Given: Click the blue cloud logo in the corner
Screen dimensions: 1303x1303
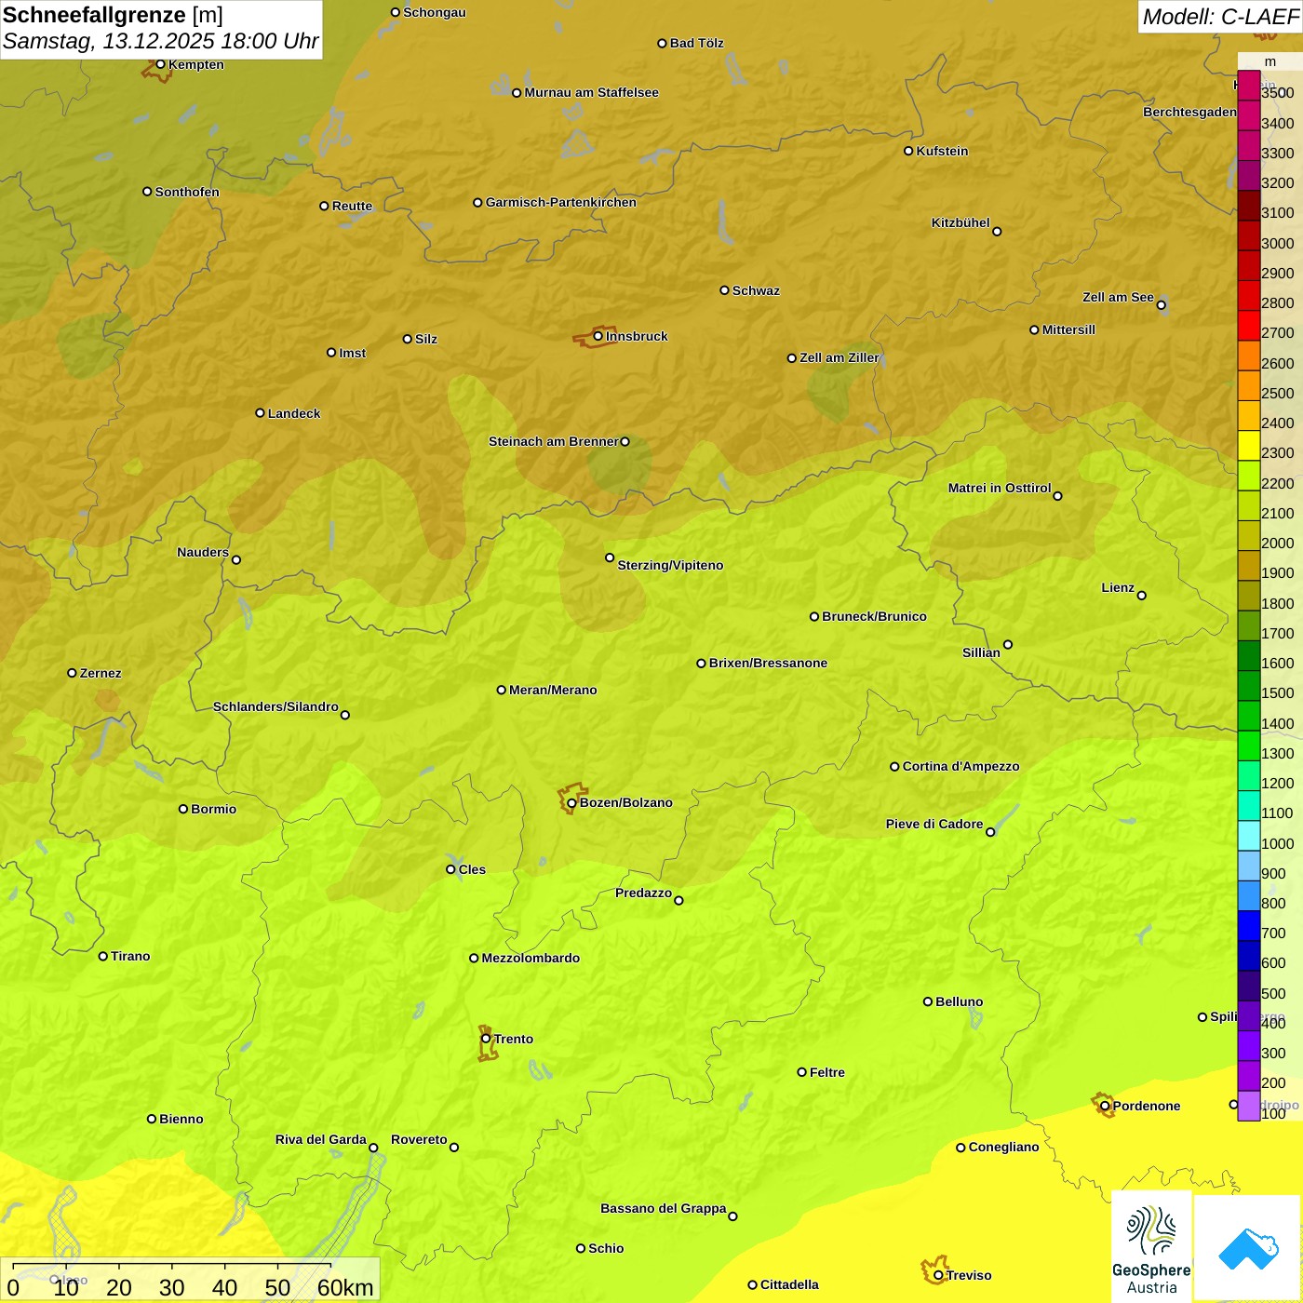Looking at the screenshot, I should click(1248, 1248).
